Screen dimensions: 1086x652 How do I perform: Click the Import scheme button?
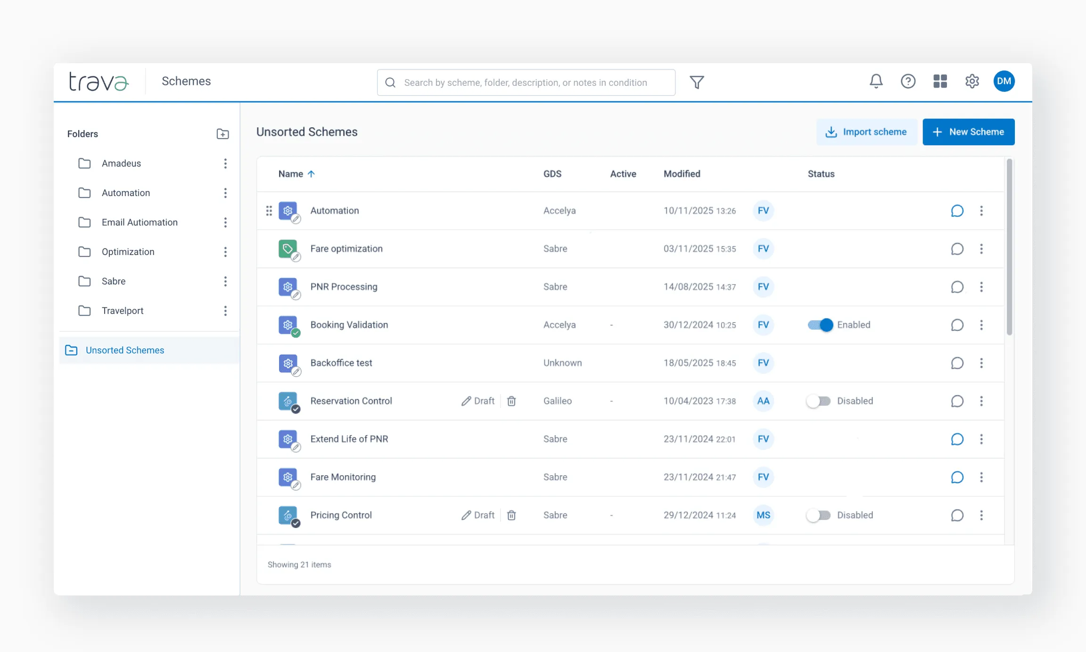point(866,132)
